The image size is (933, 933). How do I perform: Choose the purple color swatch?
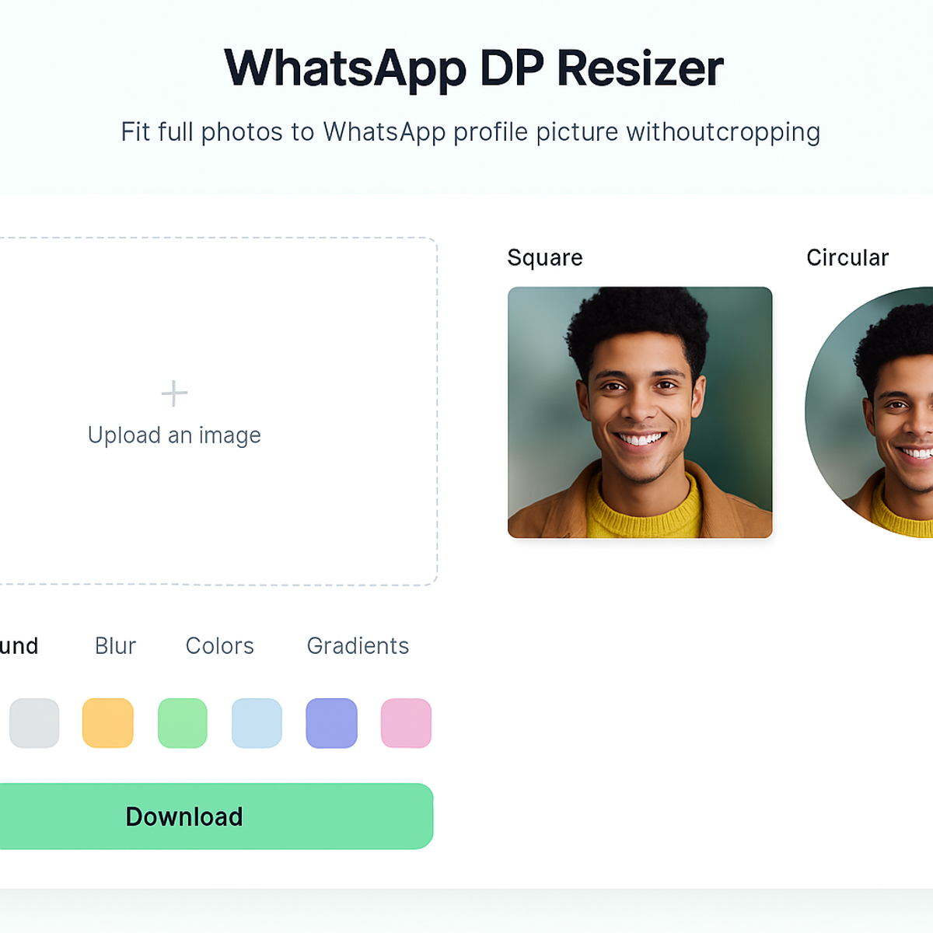tap(331, 723)
